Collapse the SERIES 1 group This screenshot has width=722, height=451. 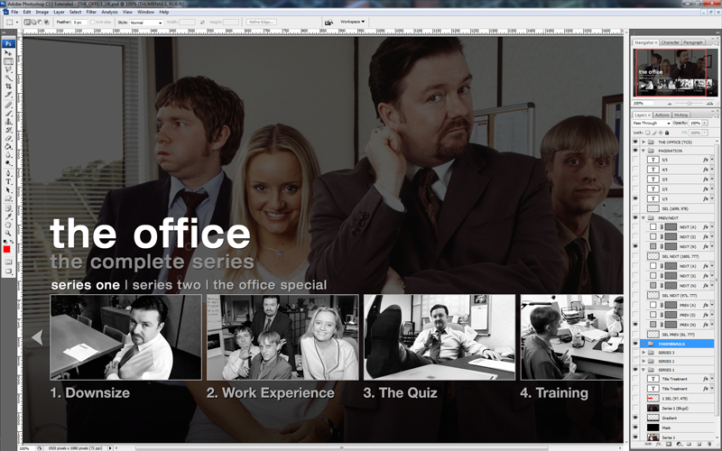pyautogui.click(x=643, y=370)
